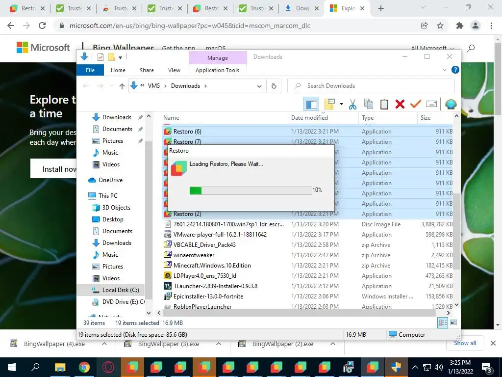This screenshot has height=377, width=502.
Task: Expand BingWallpaper (4).exe download options caret
Action: click(x=104, y=344)
